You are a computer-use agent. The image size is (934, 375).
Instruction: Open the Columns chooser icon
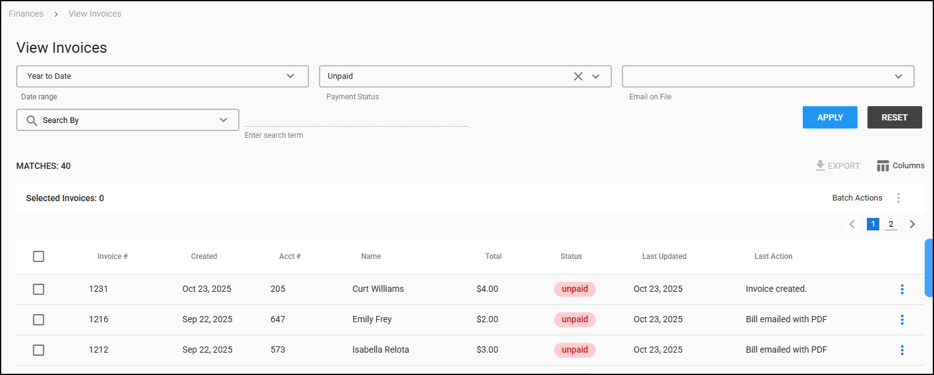[x=883, y=166]
